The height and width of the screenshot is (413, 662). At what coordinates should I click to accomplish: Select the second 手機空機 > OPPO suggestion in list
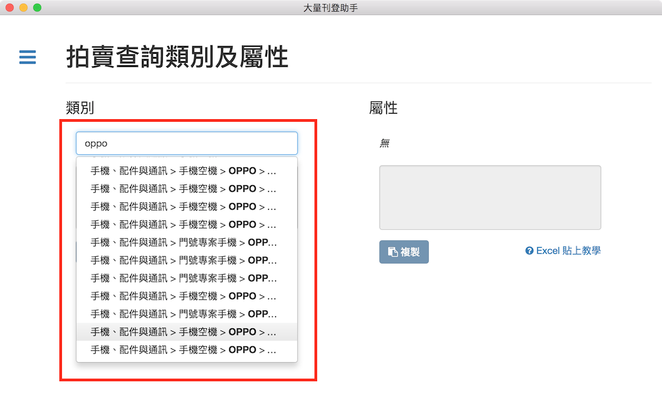click(x=183, y=188)
